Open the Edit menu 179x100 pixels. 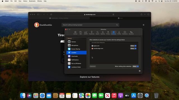[x=15, y=1]
